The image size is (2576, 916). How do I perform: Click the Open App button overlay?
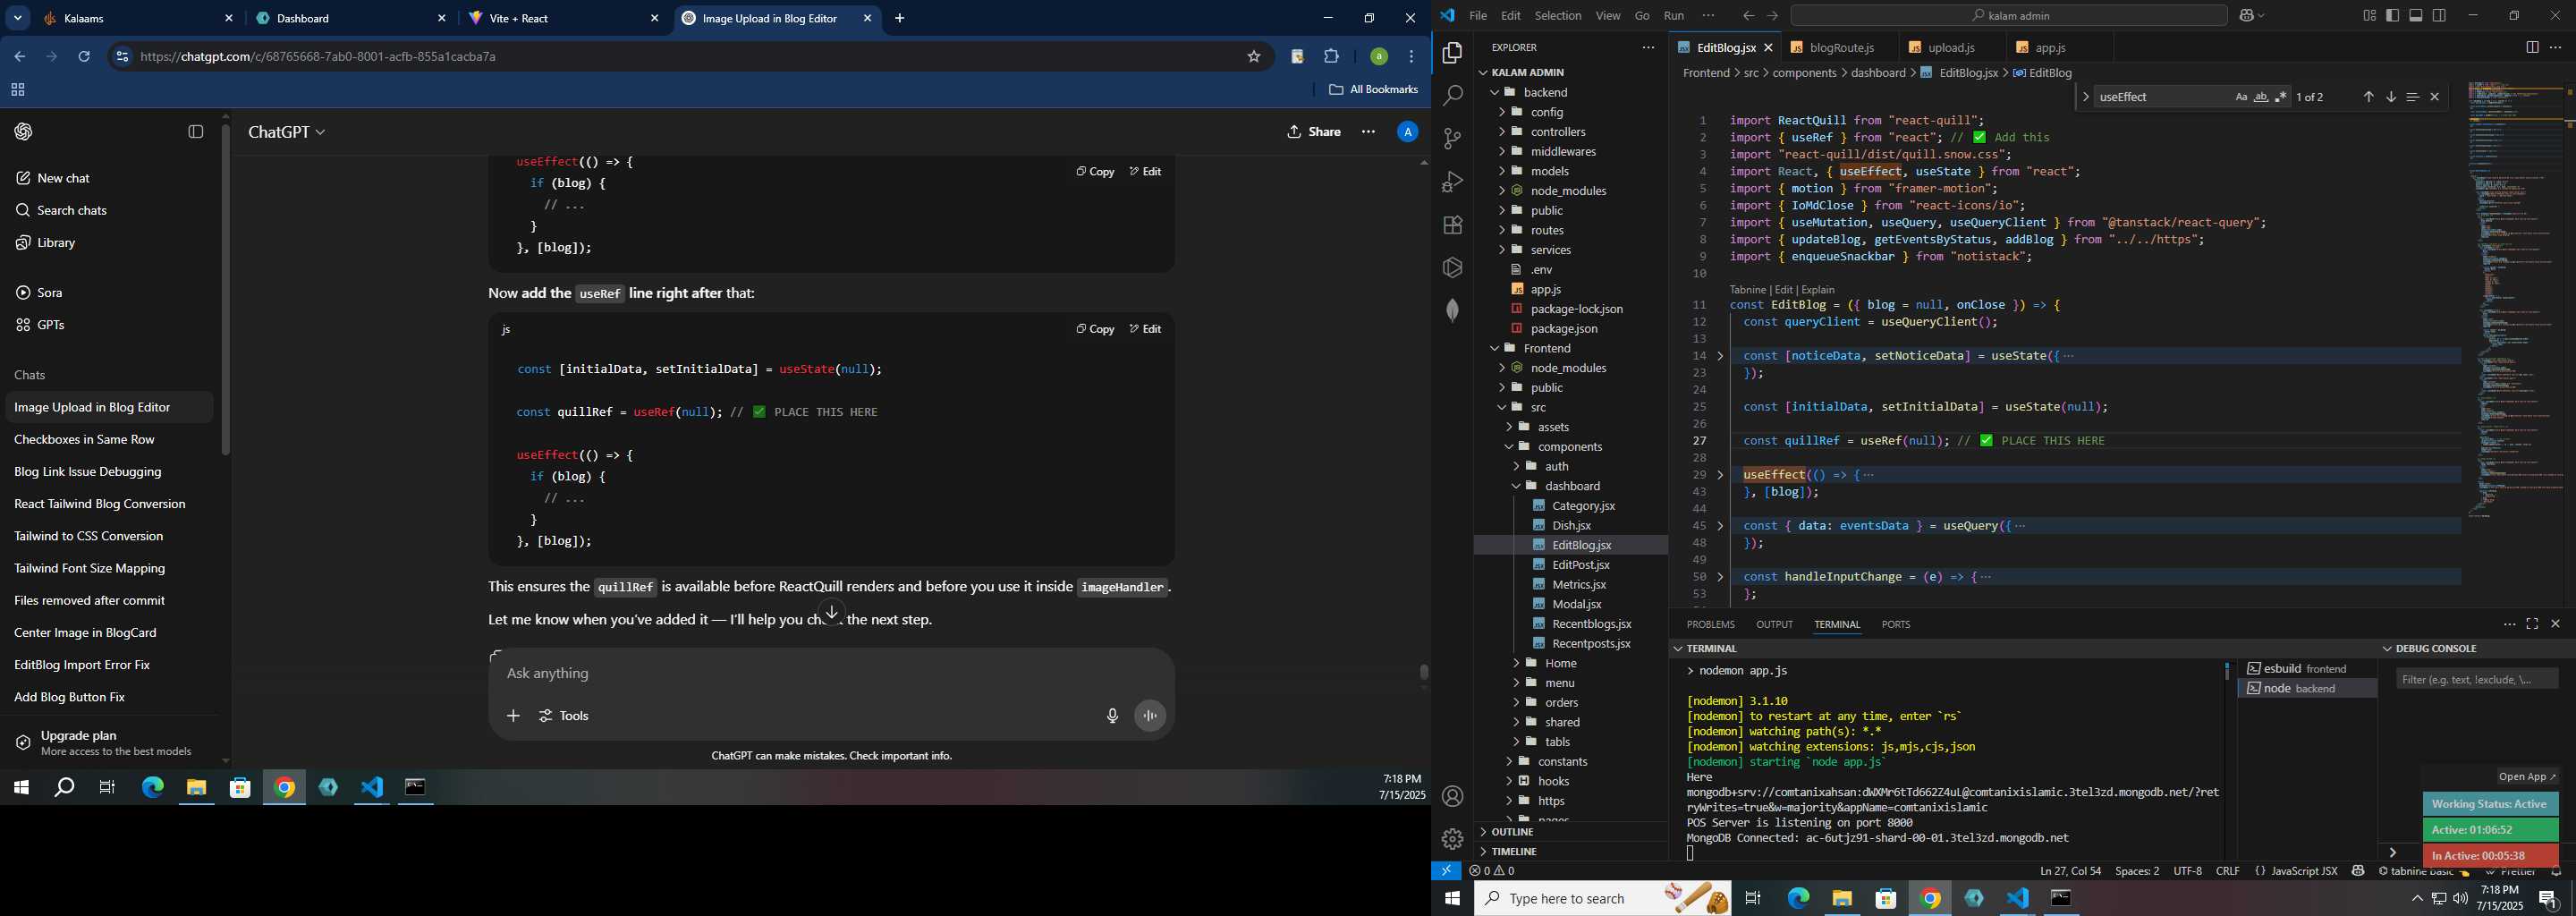(x=2526, y=777)
